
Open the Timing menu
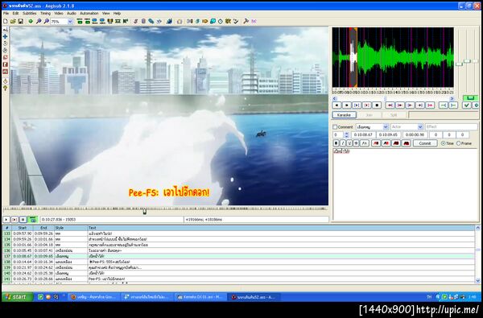click(x=45, y=14)
